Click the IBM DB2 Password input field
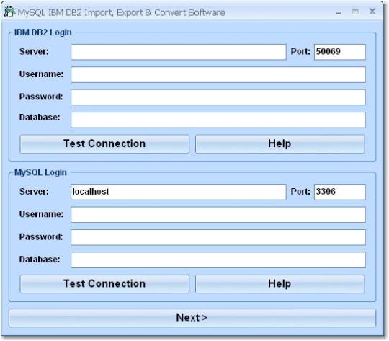This screenshot has width=389, height=341. 218,97
